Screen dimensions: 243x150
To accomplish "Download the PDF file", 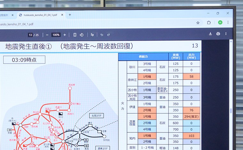I will (x=210, y=34).
